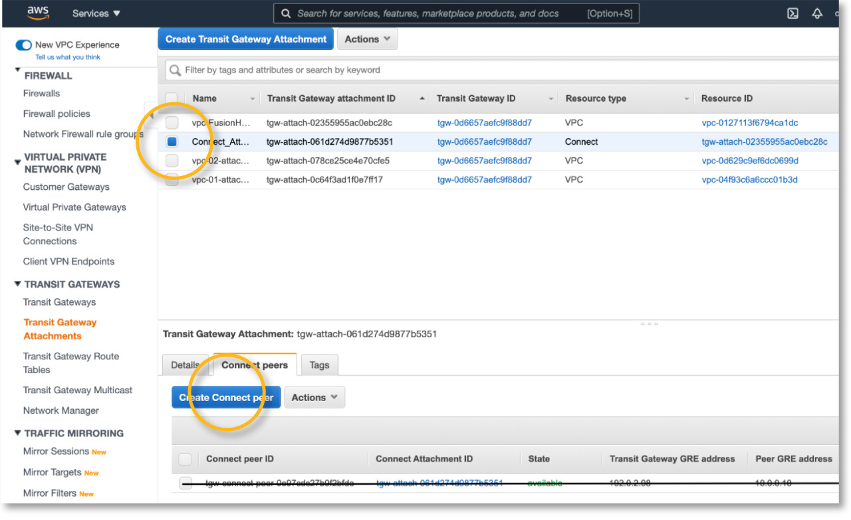851x520 pixels.
Task: Open tgw-0d6657aefc9f88dd7 link in Connect row
Action: pyautogui.click(x=485, y=141)
